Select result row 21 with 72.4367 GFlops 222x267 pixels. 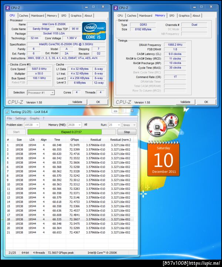[x=70, y=232]
